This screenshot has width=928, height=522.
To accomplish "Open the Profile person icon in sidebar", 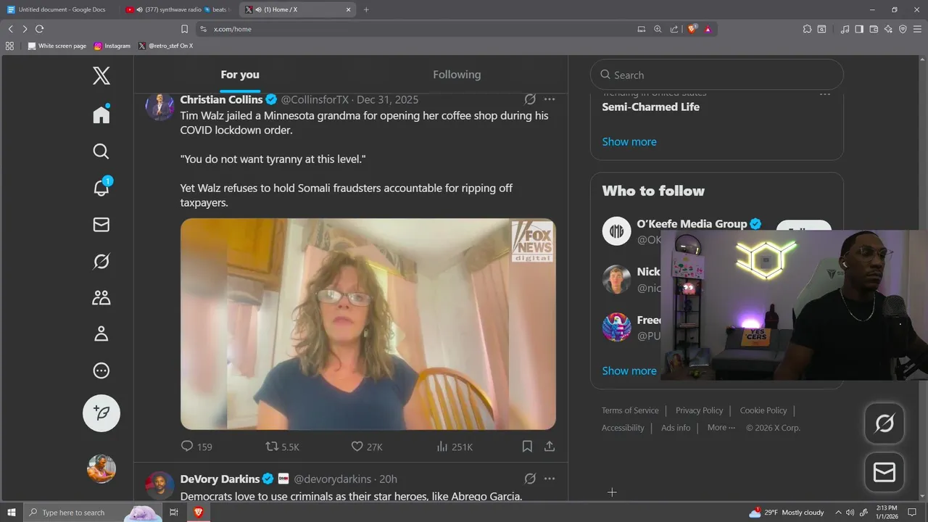I will 101,333.
